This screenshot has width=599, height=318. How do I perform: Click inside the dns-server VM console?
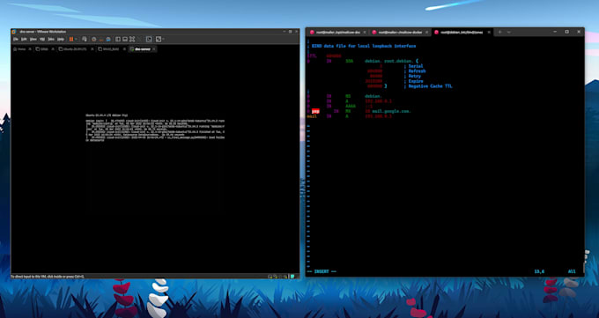(155, 162)
